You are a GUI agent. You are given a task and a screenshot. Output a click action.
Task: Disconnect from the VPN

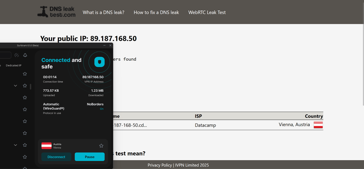[57, 157]
